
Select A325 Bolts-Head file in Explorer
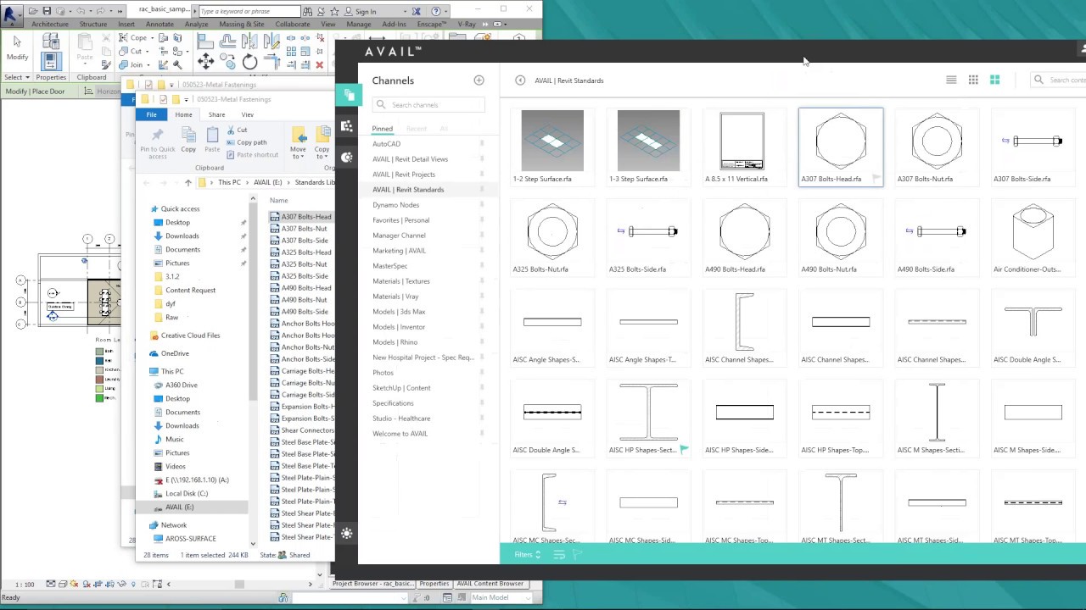tap(306, 252)
